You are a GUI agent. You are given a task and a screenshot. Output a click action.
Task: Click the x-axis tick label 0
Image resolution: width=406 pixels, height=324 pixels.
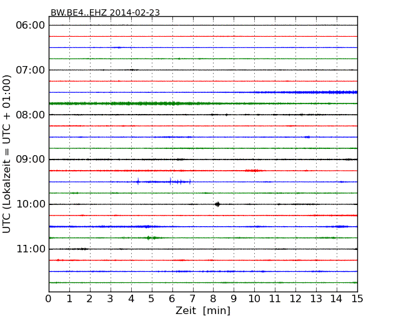(49, 298)
